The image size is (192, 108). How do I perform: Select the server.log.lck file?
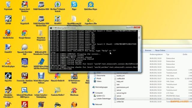click(x=121, y=93)
